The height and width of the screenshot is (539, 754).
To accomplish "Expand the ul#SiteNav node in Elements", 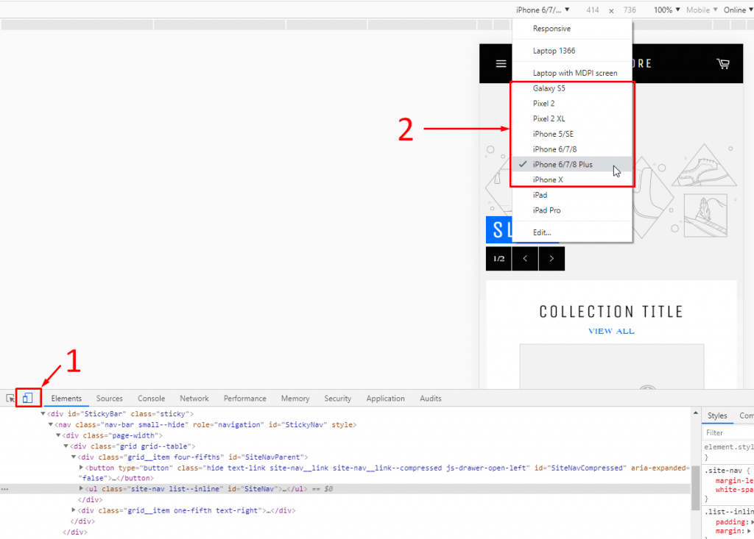I will click(81, 488).
